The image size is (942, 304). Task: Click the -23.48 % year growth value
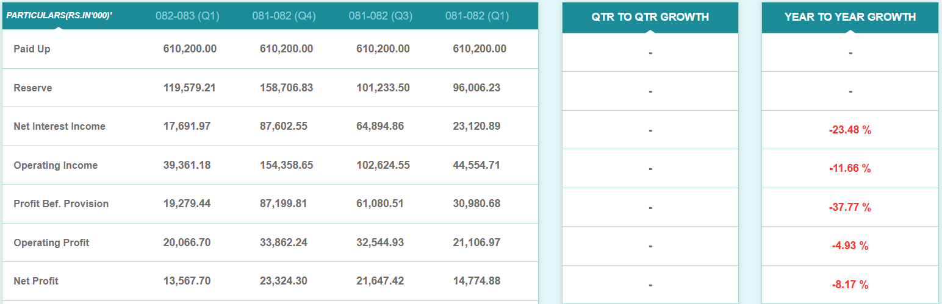(850, 130)
